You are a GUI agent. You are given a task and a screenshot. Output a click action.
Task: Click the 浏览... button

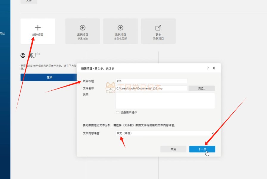[202, 88]
